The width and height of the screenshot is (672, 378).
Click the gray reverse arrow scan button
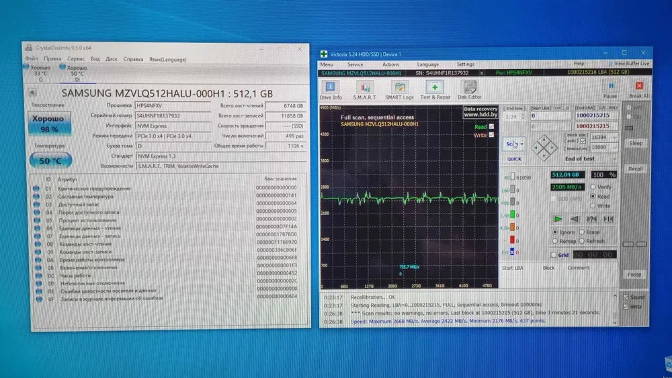pyautogui.click(x=575, y=219)
